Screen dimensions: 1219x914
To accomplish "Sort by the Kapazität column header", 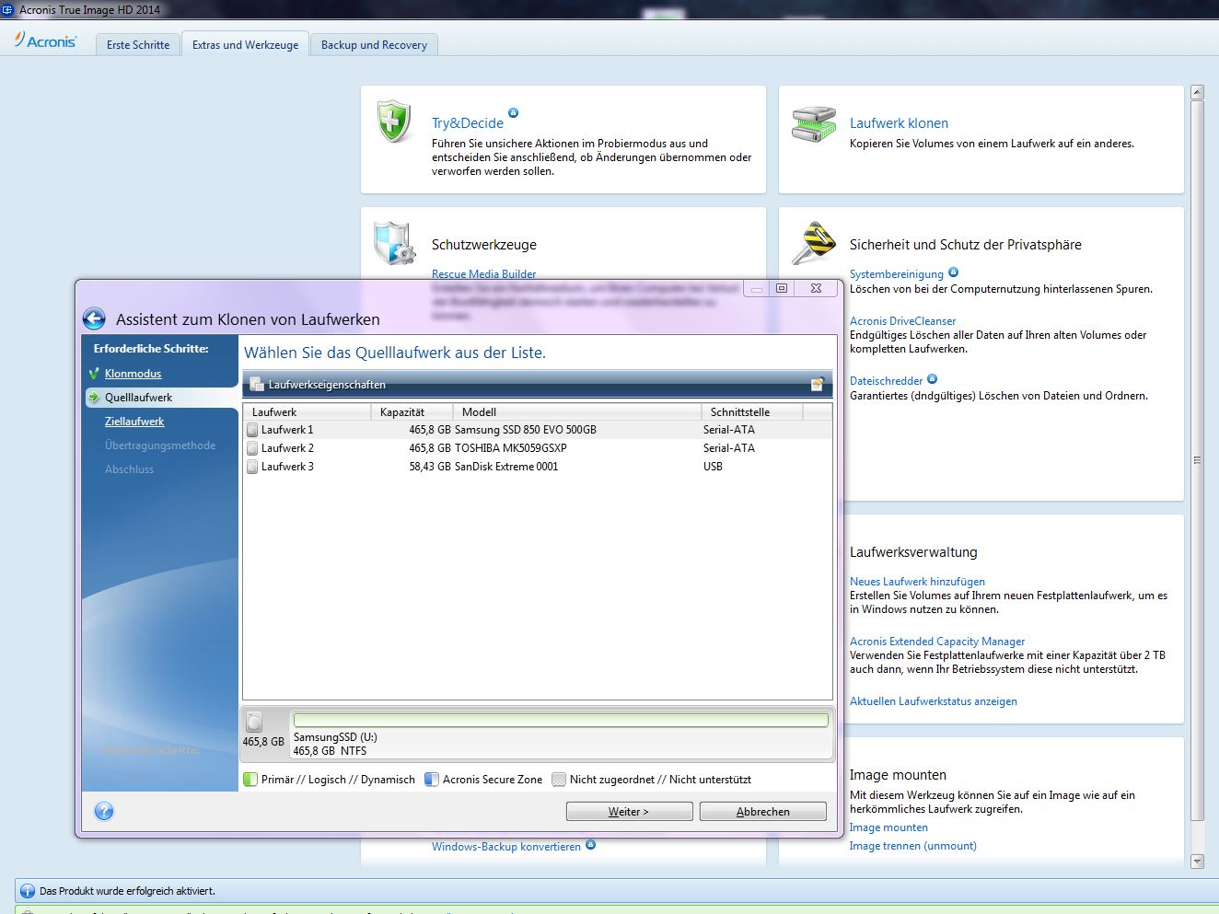I will [x=412, y=412].
